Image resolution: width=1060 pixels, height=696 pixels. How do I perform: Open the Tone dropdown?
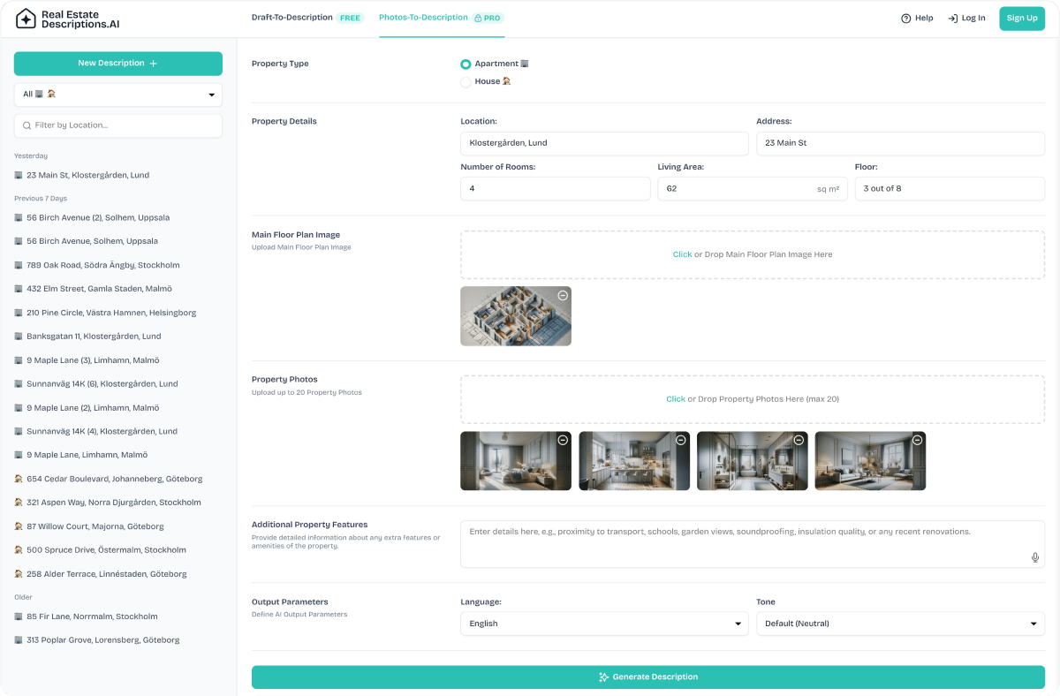900,624
